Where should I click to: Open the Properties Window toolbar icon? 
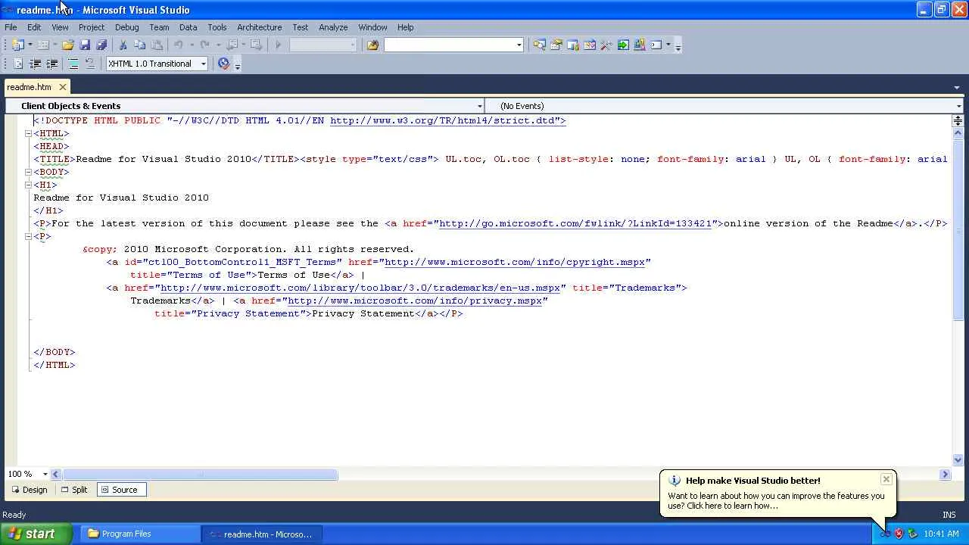(x=556, y=45)
